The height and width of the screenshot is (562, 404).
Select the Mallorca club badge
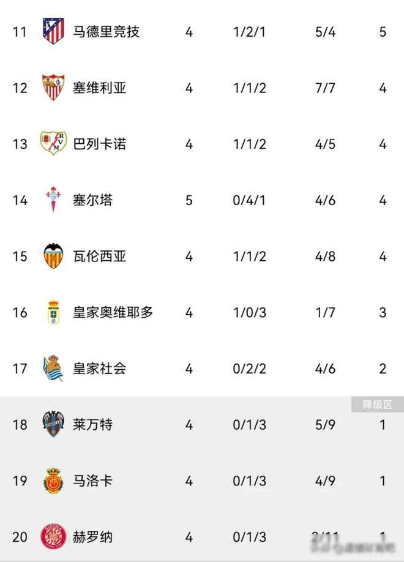point(54,481)
